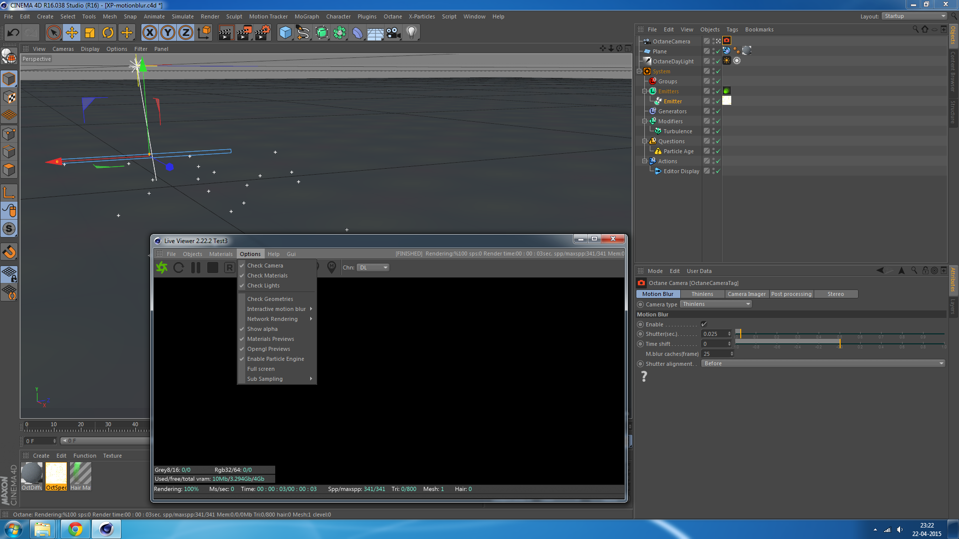This screenshot has height=539, width=959.
Task: Select the Turbulence object in tree
Action: click(677, 131)
